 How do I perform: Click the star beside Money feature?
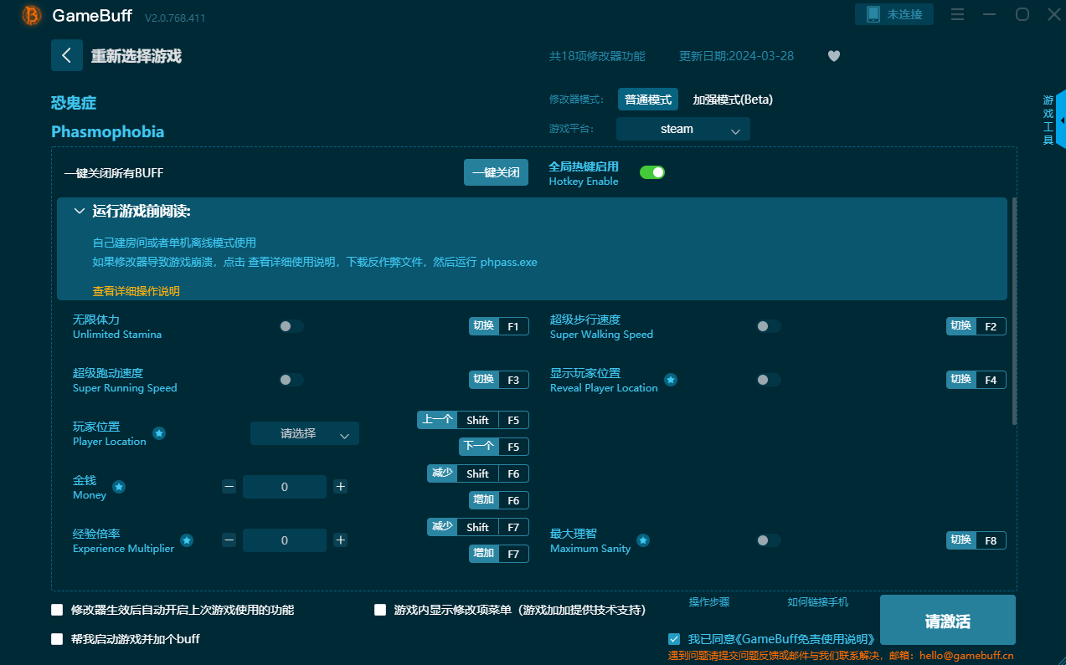(x=118, y=486)
